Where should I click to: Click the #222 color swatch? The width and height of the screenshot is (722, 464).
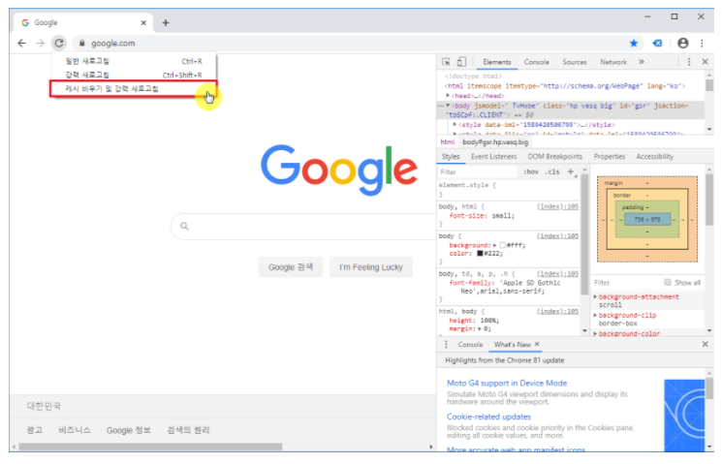tap(480, 254)
